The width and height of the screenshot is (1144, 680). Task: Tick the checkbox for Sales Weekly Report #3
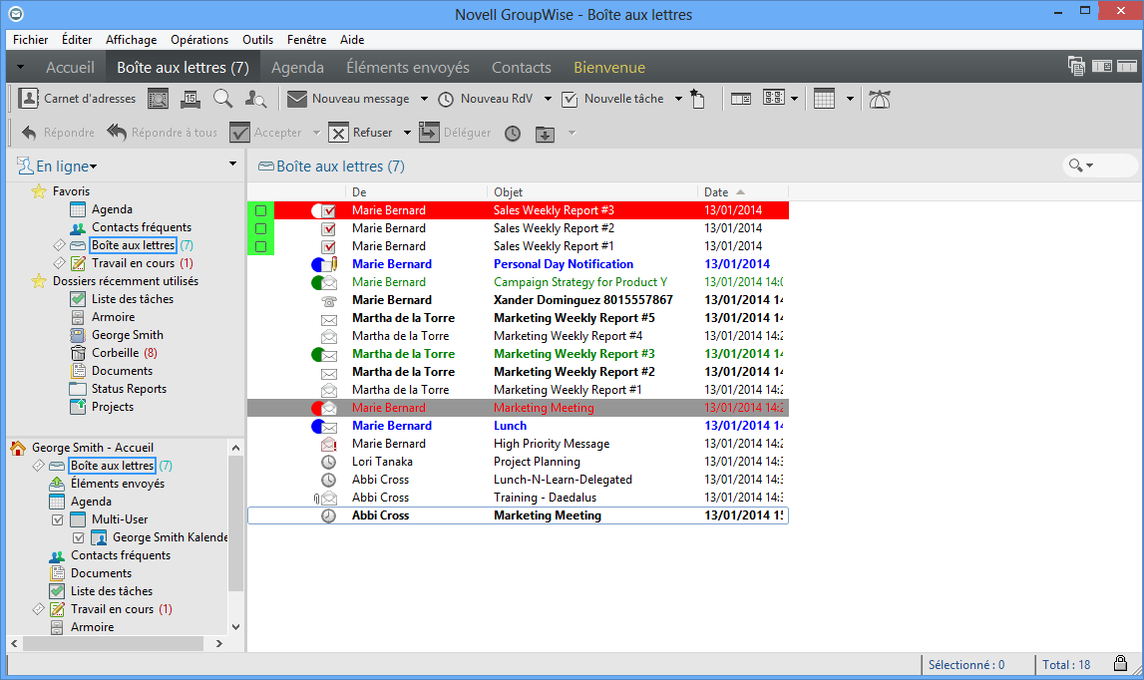(260, 210)
